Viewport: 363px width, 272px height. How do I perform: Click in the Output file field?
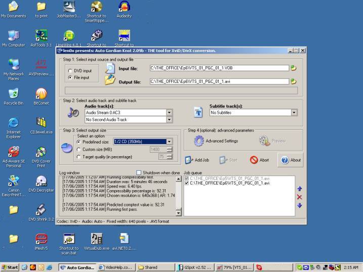219,81
